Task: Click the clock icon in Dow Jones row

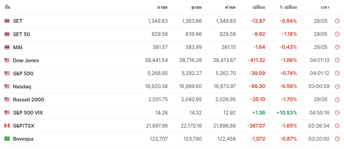Action: 337,61
